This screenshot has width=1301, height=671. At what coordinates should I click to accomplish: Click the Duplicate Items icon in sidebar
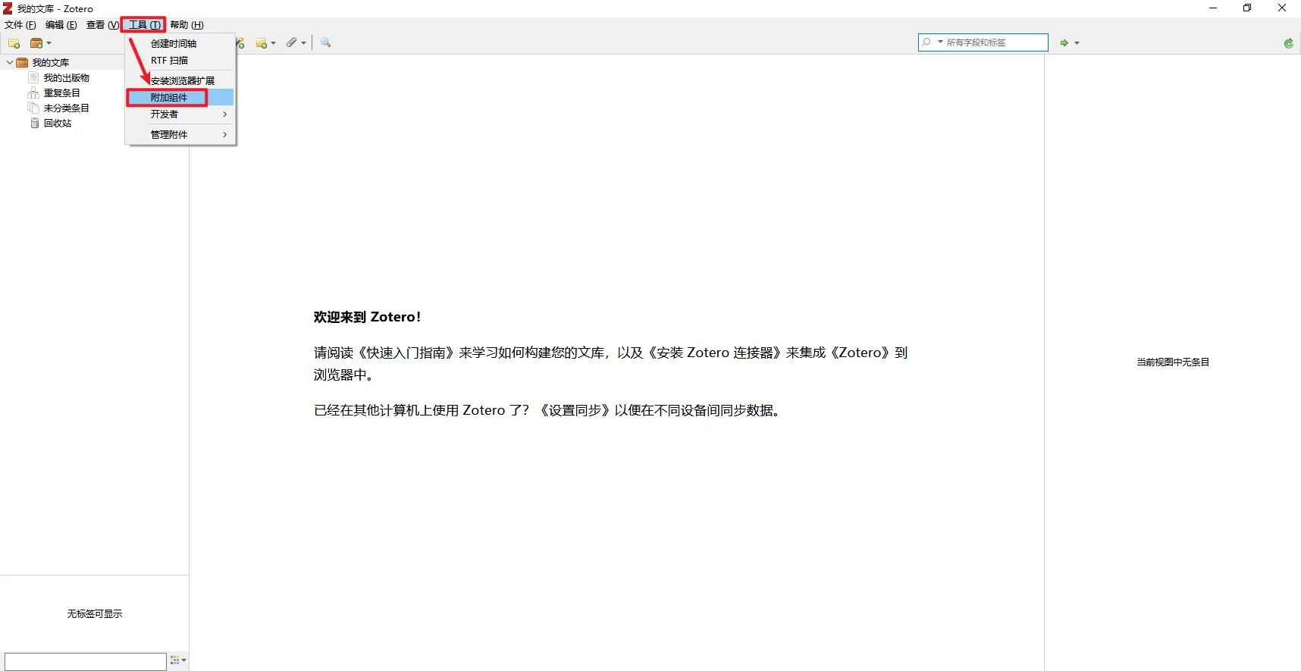[x=33, y=92]
